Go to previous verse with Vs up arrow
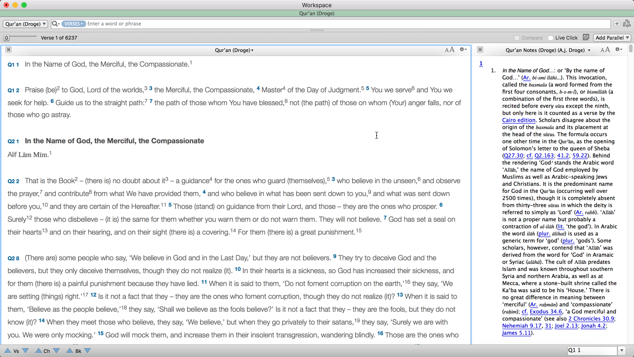Viewport: 634px width, 357px height. 8,350
